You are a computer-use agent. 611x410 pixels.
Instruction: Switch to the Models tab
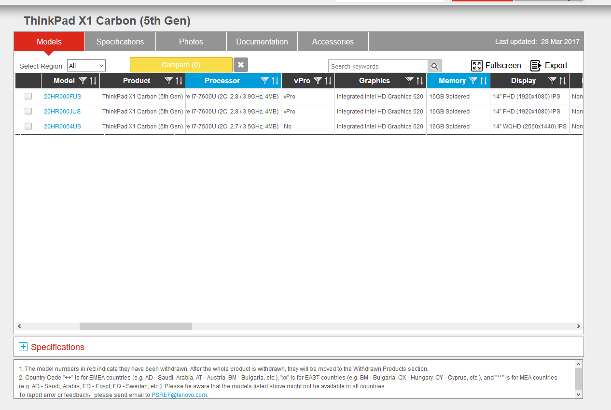coord(49,42)
